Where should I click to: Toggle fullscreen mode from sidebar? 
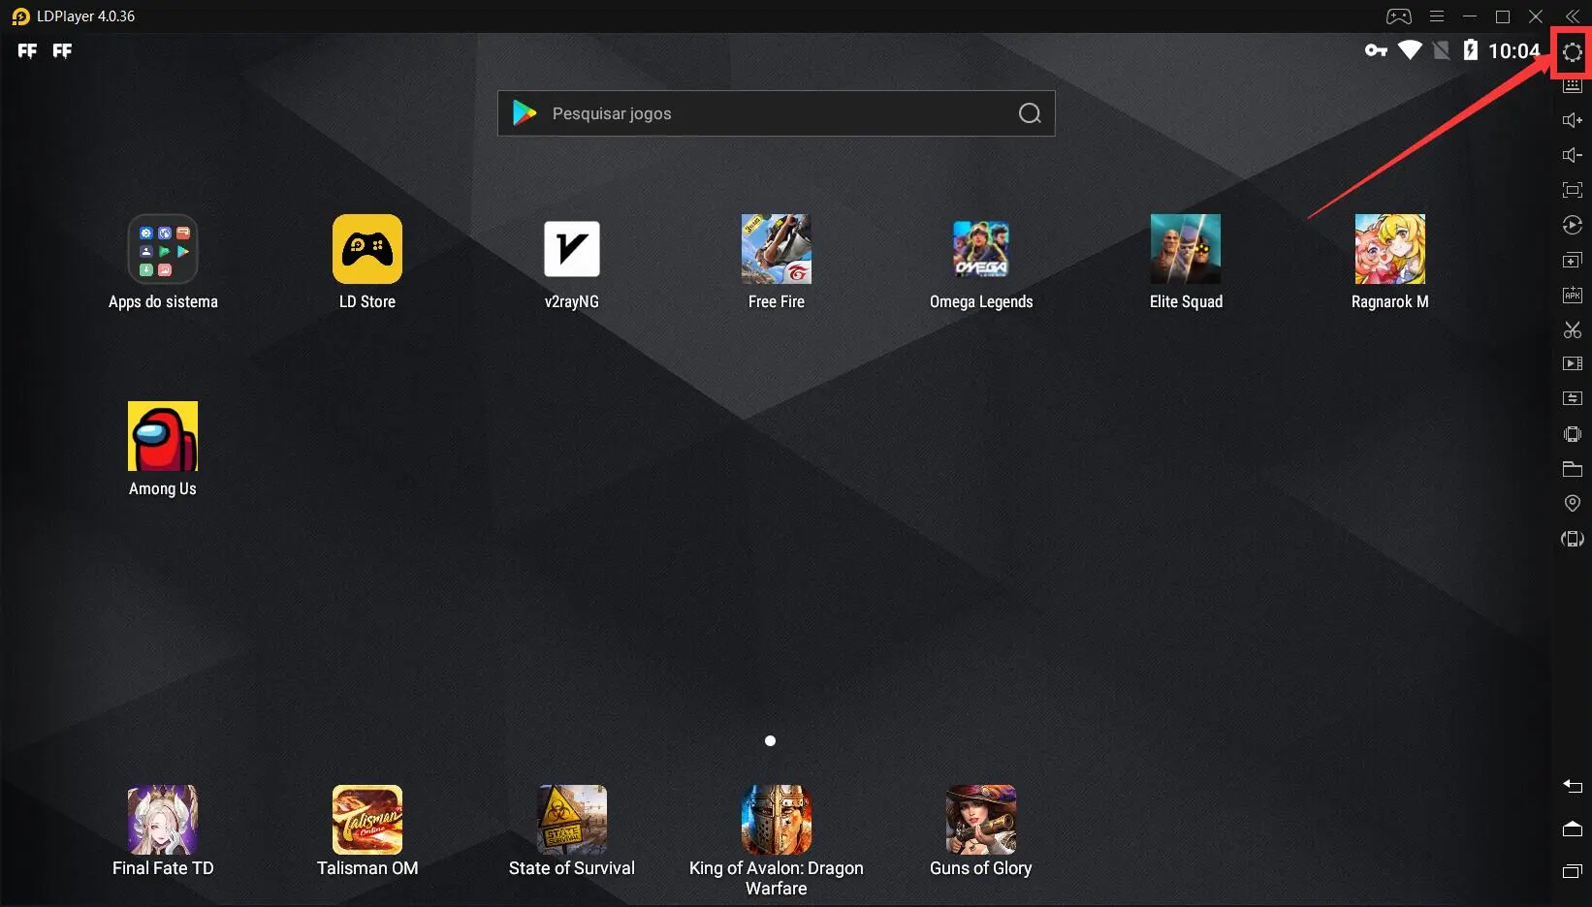coord(1573,190)
